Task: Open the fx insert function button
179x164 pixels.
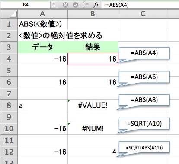Action: click(96, 5)
